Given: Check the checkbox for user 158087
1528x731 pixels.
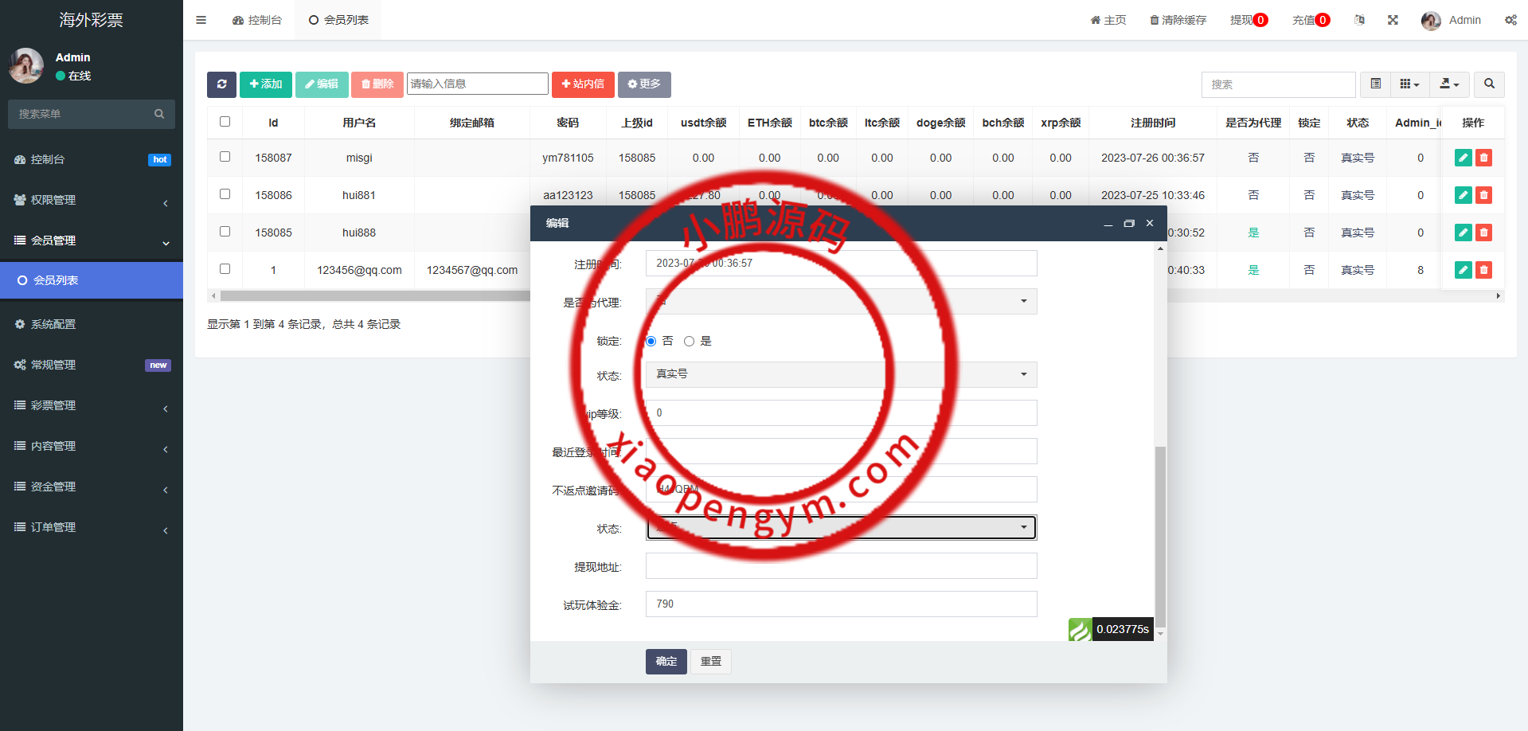Looking at the screenshot, I should [x=225, y=157].
